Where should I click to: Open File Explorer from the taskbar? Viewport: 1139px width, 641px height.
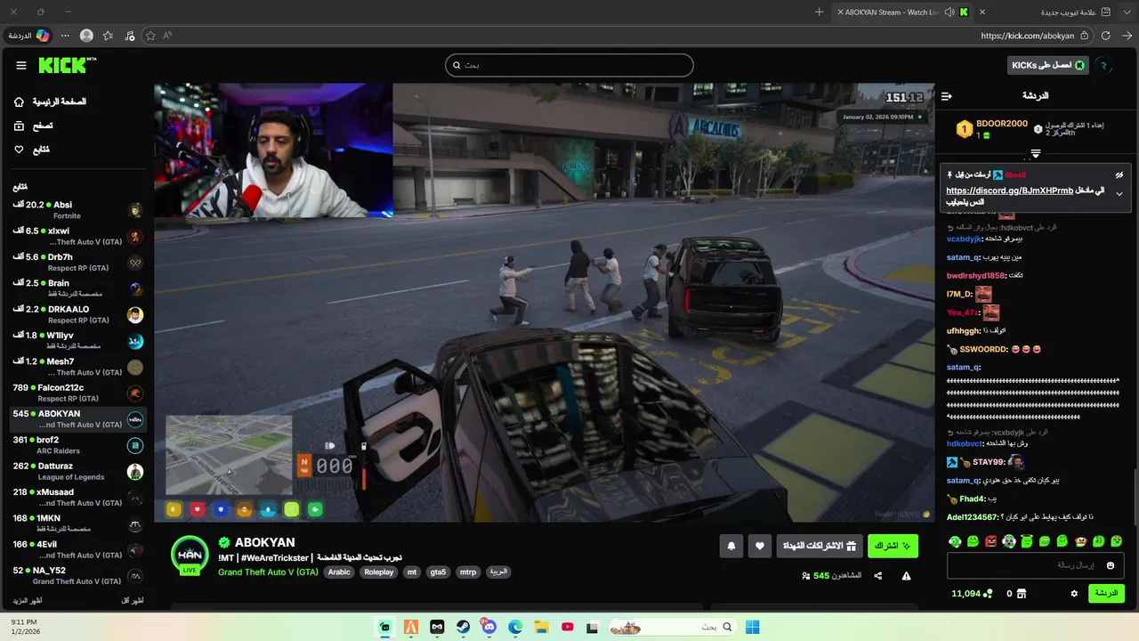pyautogui.click(x=540, y=627)
